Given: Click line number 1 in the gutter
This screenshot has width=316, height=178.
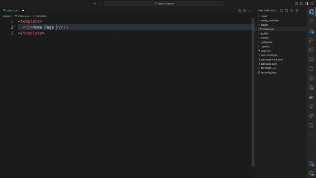Looking at the screenshot, I should (12, 21).
